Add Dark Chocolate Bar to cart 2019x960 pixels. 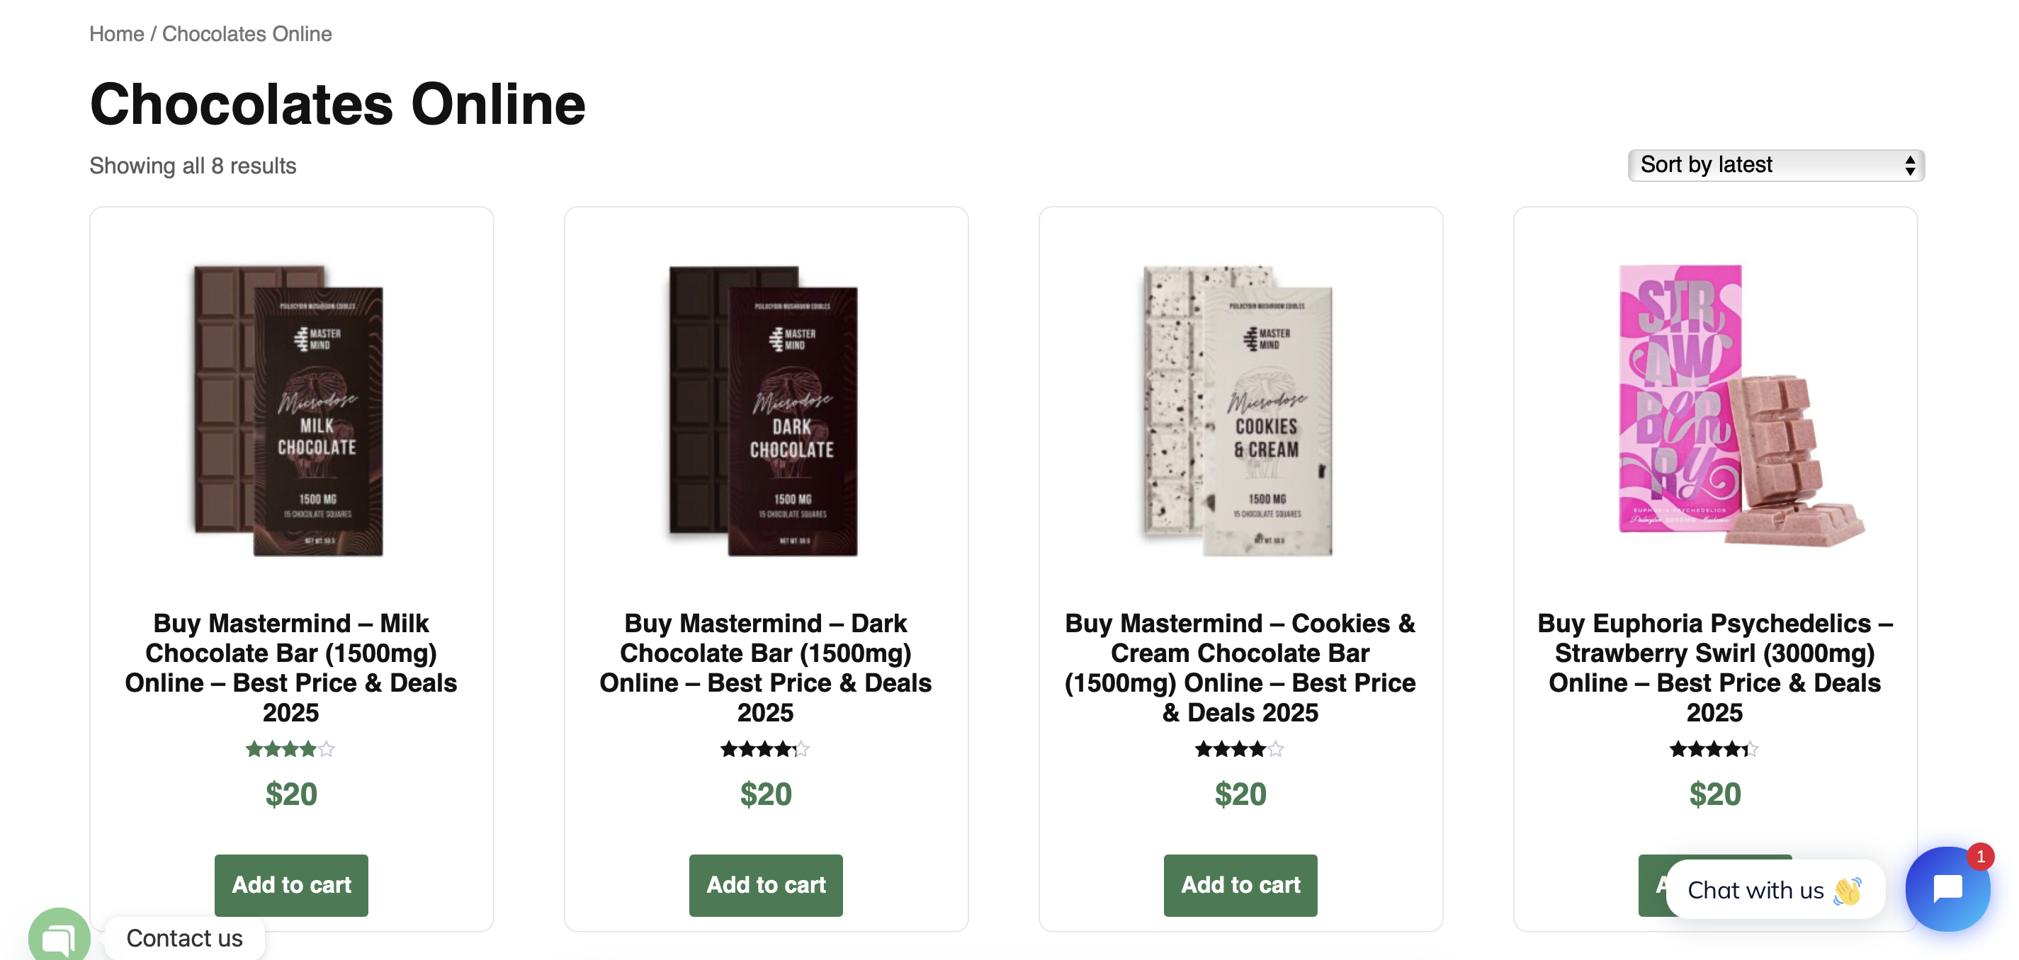click(766, 885)
